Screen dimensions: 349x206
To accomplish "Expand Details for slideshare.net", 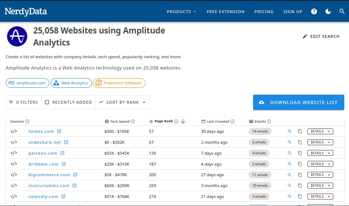I will tap(320, 142).
